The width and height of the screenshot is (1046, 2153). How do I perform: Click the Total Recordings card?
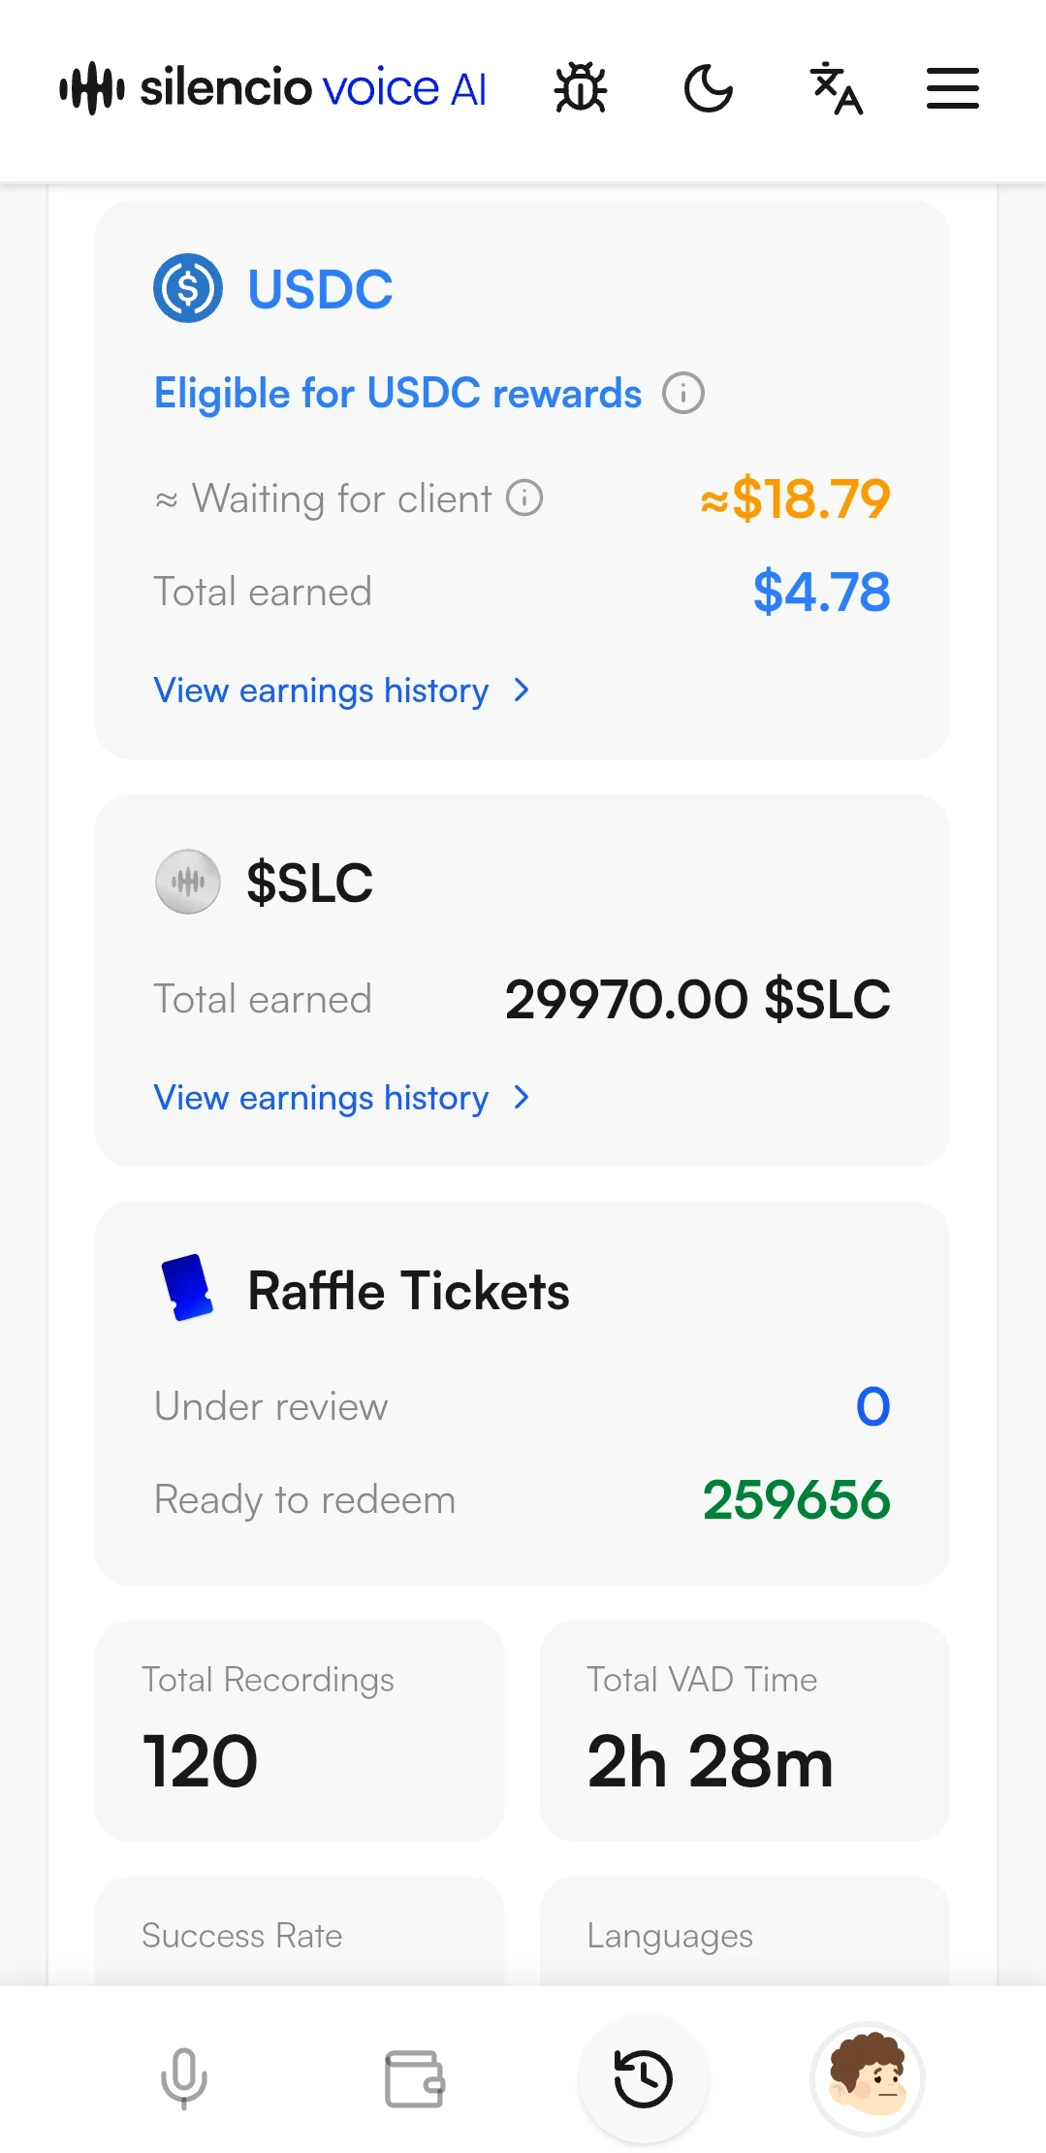[300, 1731]
